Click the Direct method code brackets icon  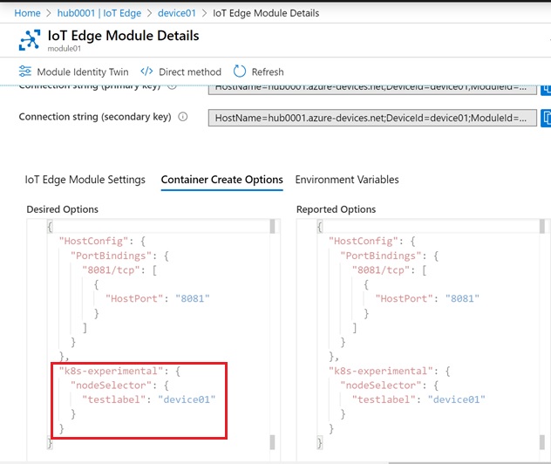coord(146,72)
